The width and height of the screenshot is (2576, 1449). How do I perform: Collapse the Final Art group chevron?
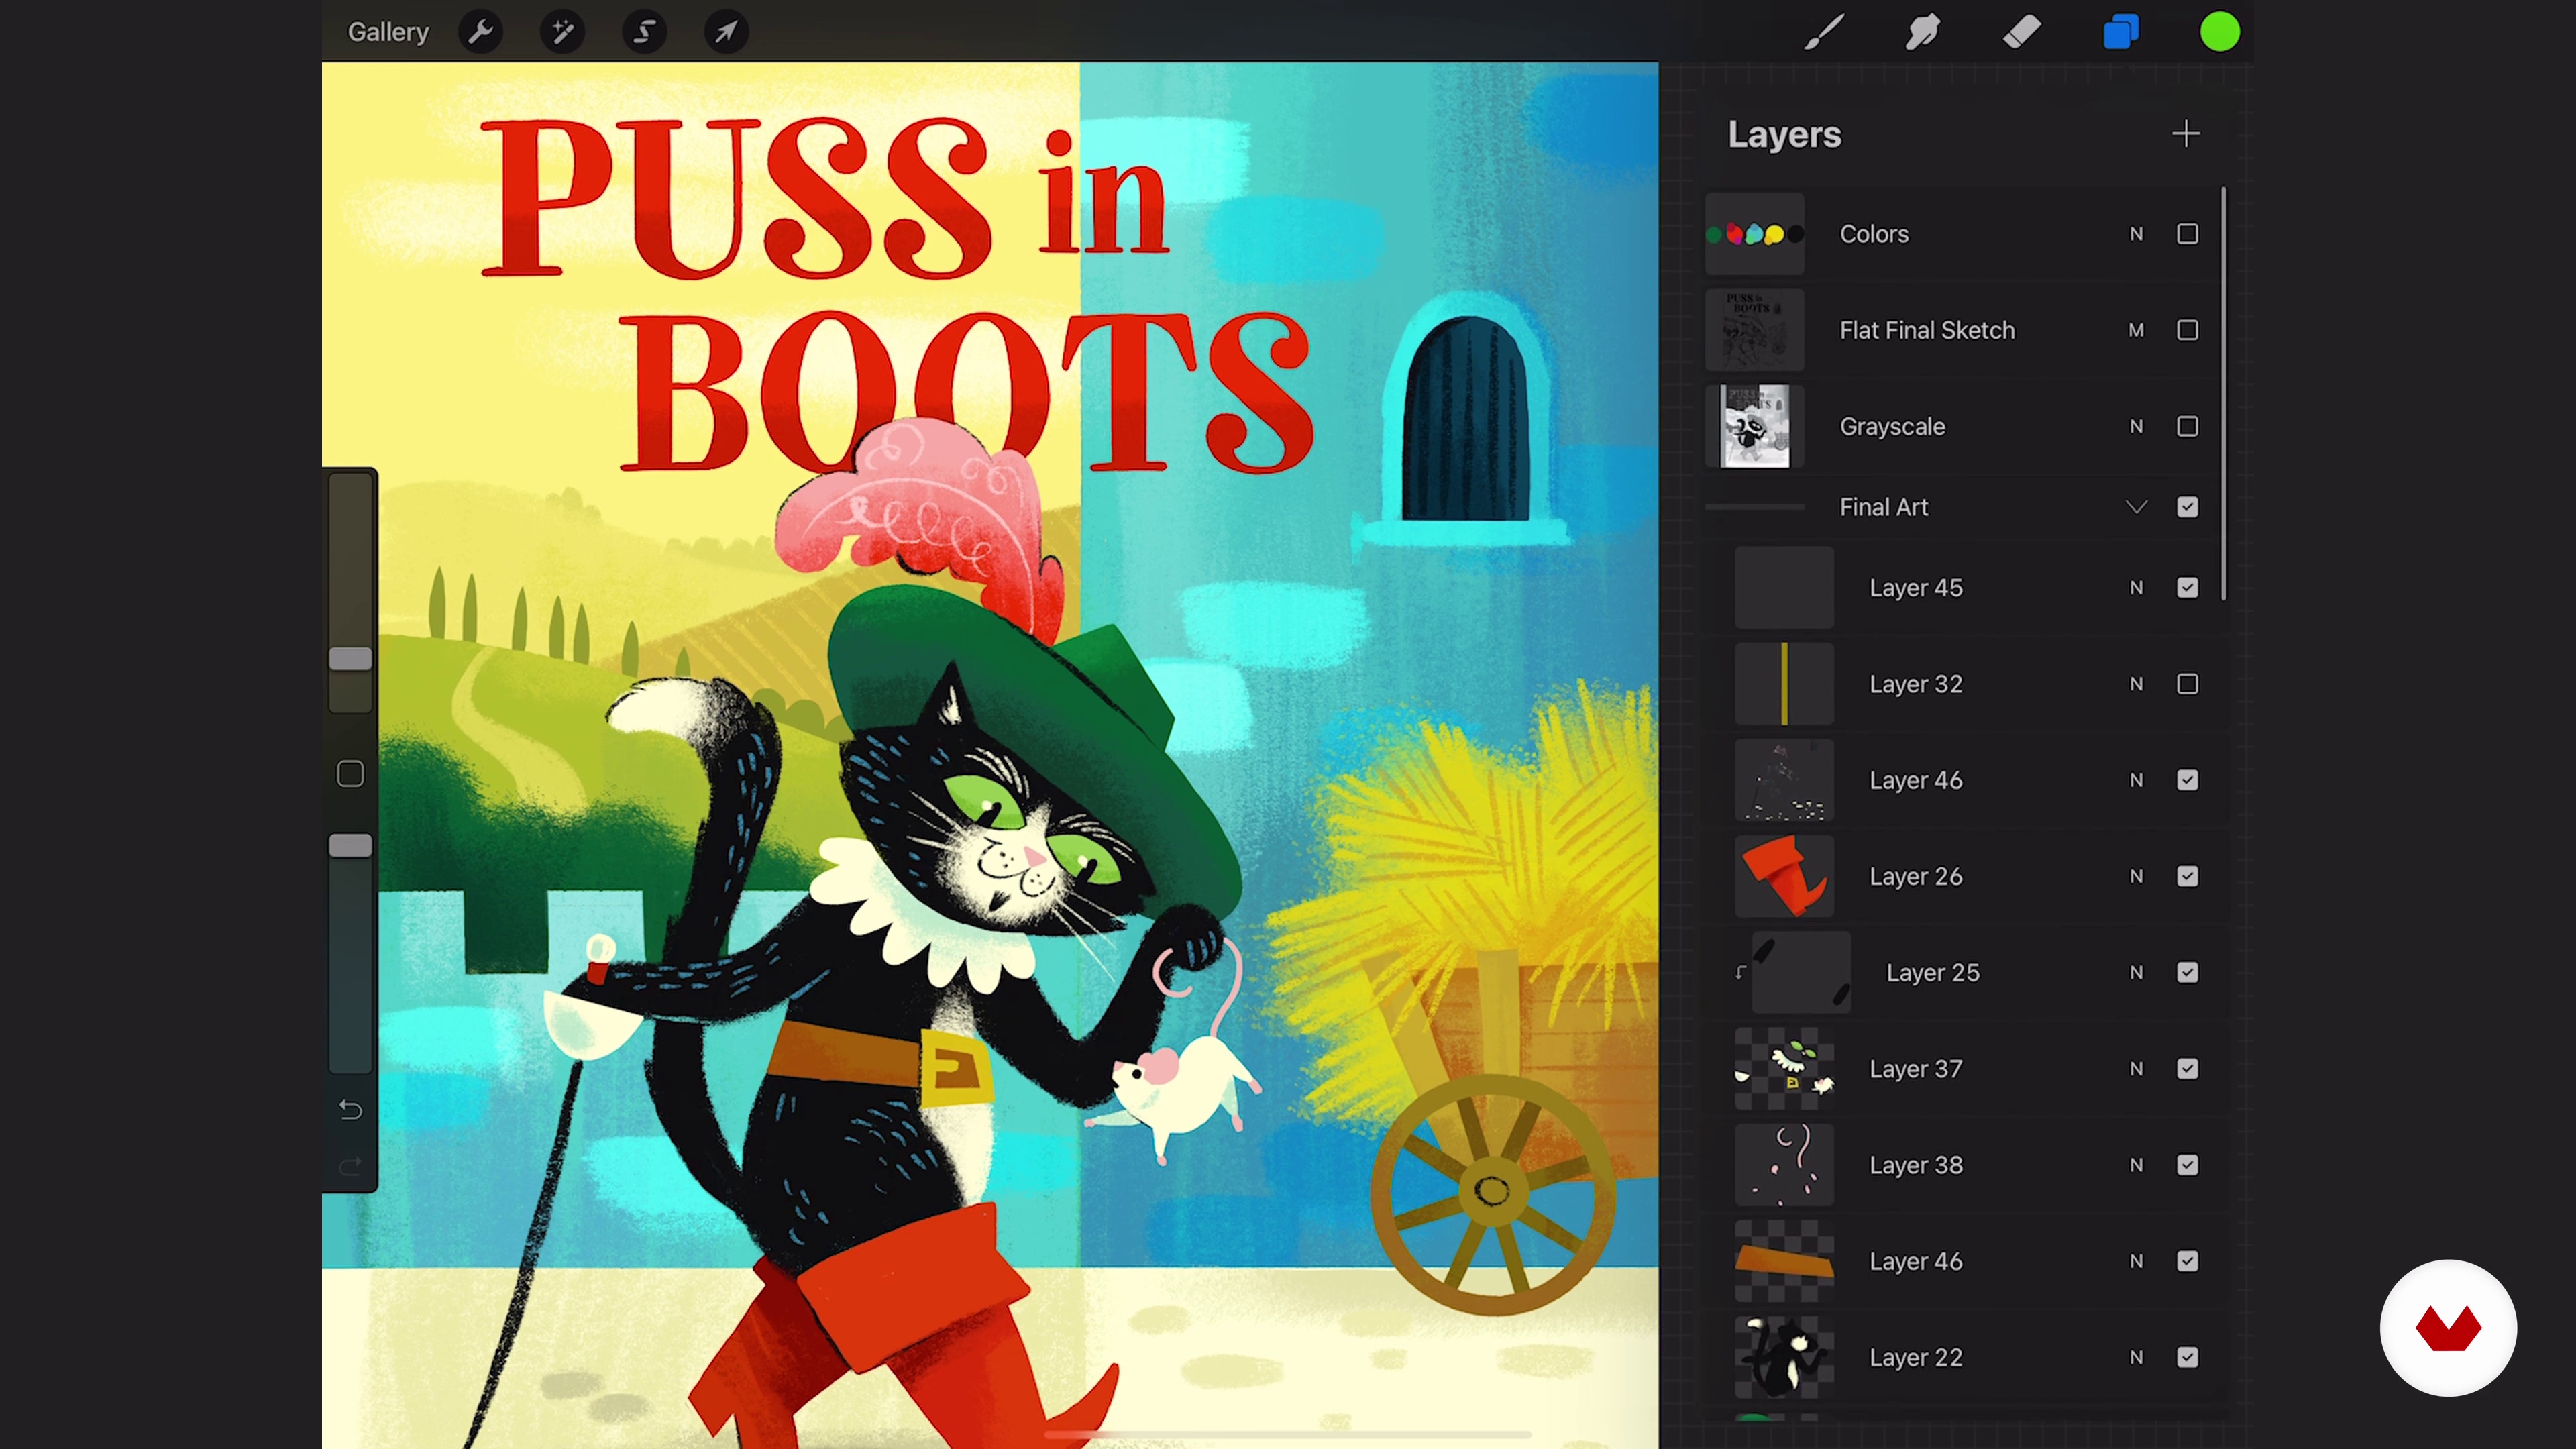tap(2136, 507)
